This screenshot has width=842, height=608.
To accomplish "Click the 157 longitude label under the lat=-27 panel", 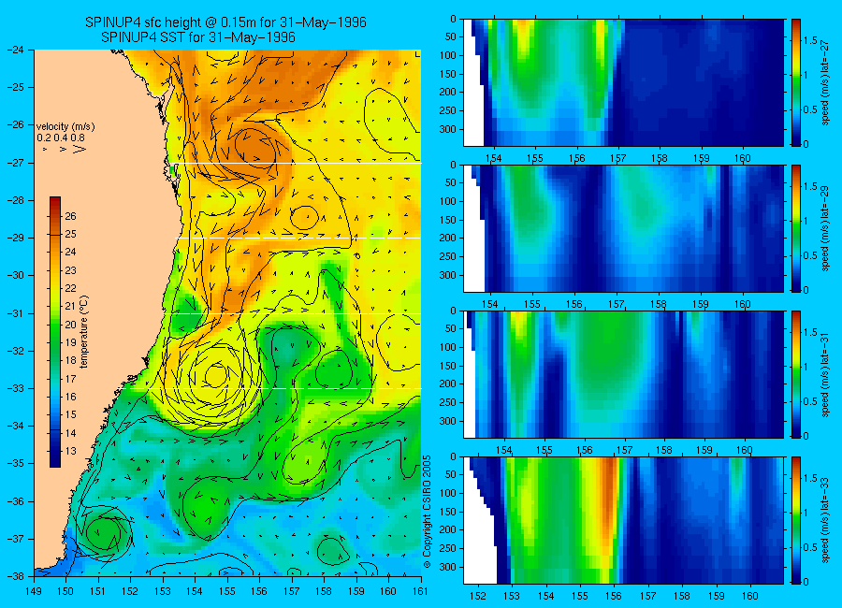I will pyautogui.click(x=618, y=158).
